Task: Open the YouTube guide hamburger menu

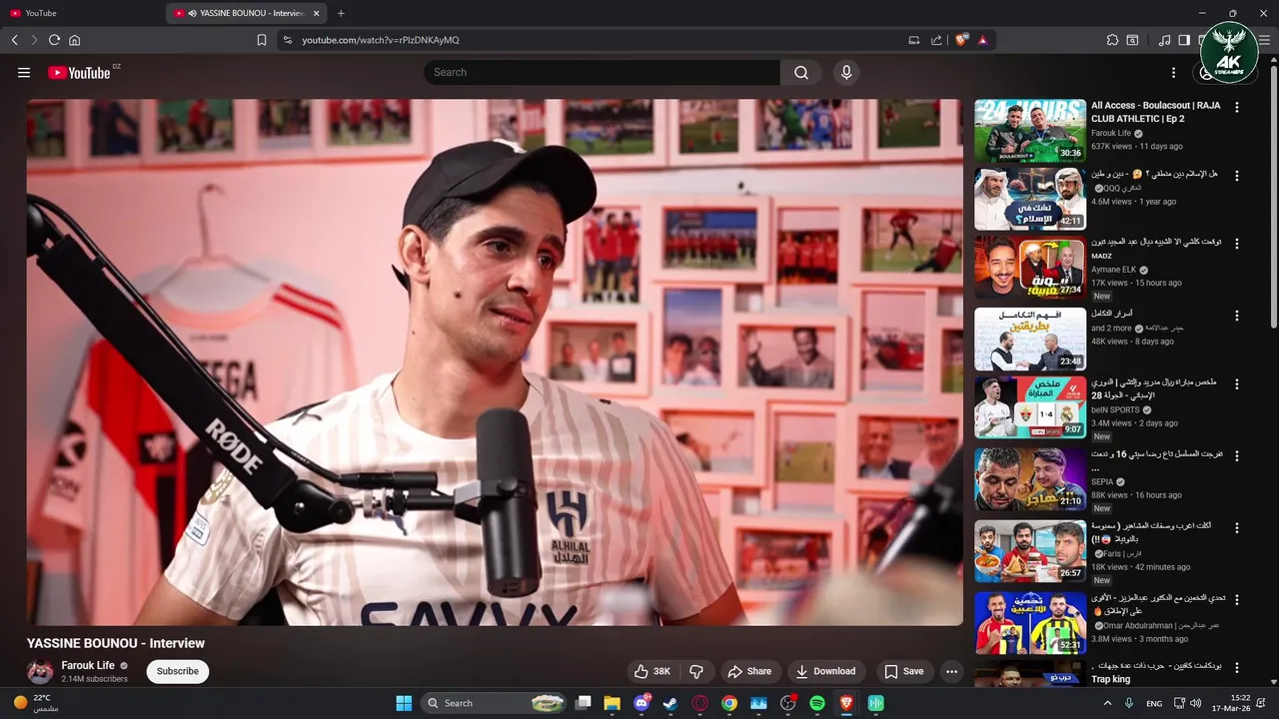Action: pos(24,72)
